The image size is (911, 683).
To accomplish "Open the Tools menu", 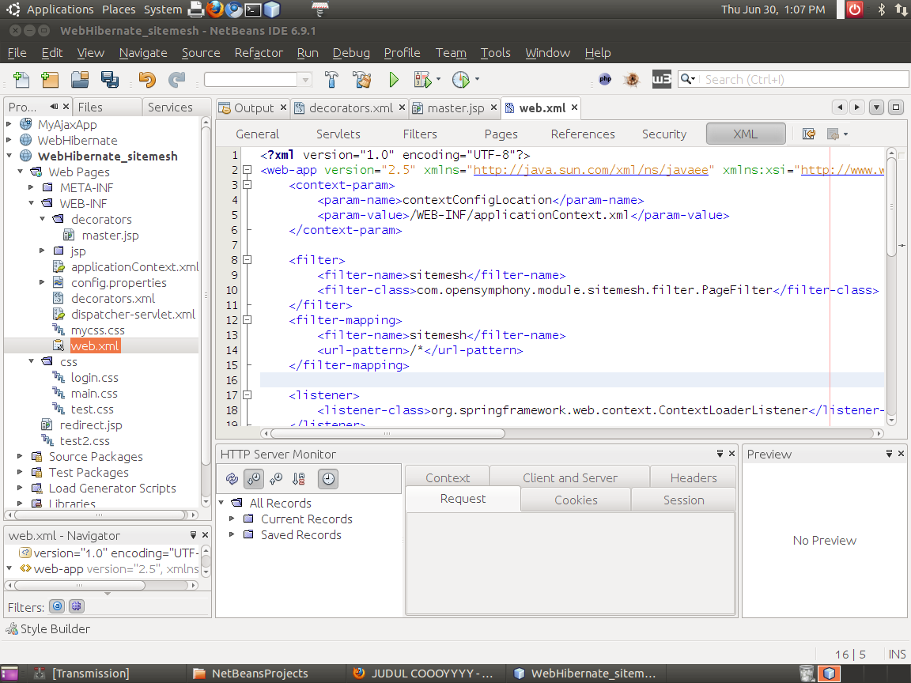I will point(495,53).
